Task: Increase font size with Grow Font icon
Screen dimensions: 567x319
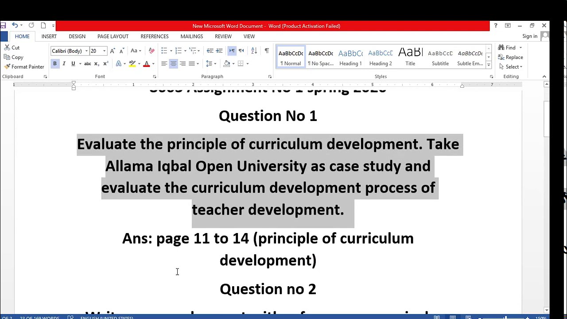Action: coord(113,51)
